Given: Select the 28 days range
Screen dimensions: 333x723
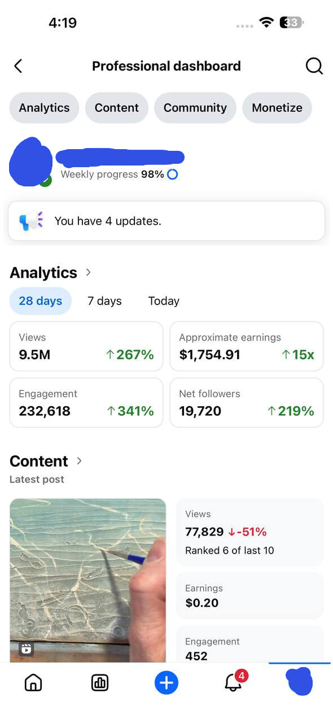Looking at the screenshot, I should (41, 301).
